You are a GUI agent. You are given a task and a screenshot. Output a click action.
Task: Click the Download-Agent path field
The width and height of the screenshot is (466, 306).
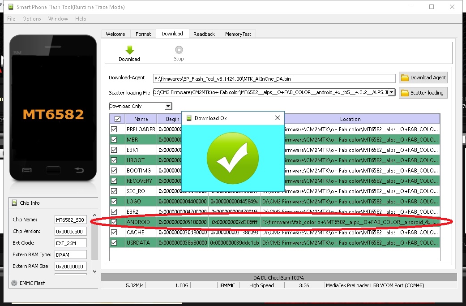coord(274,79)
